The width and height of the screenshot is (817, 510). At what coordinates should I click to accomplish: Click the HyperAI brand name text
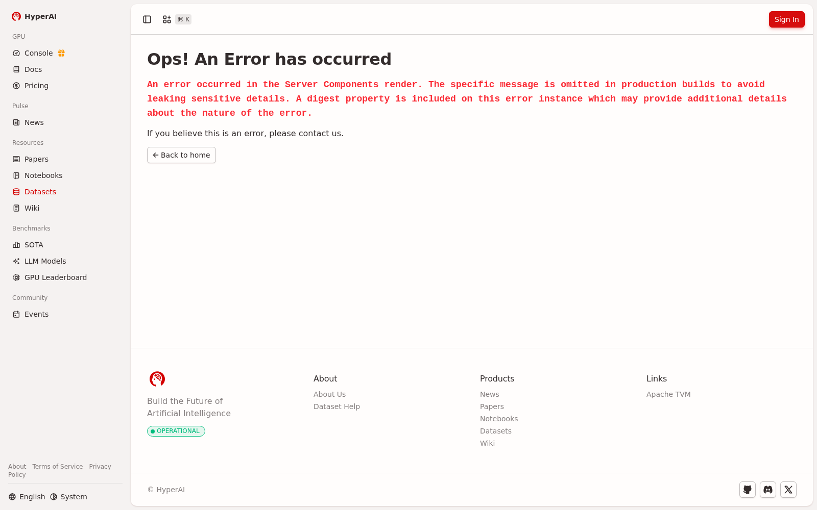(40, 16)
